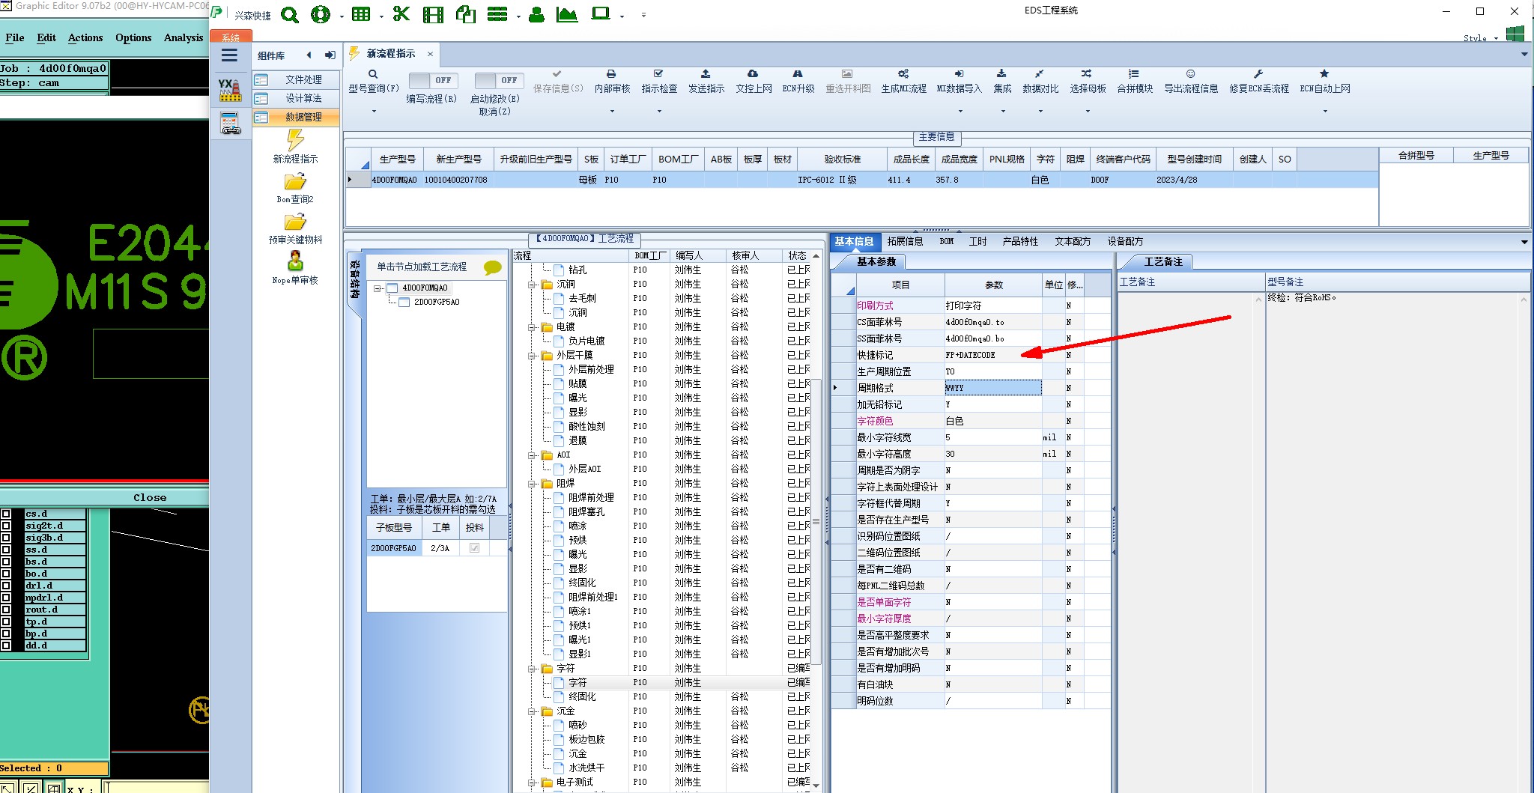
Task: Open dropdown arrow under 指示检查
Action: pos(659,112)
